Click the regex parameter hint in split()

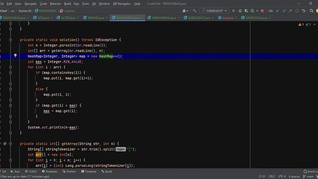tap(121, 149)
